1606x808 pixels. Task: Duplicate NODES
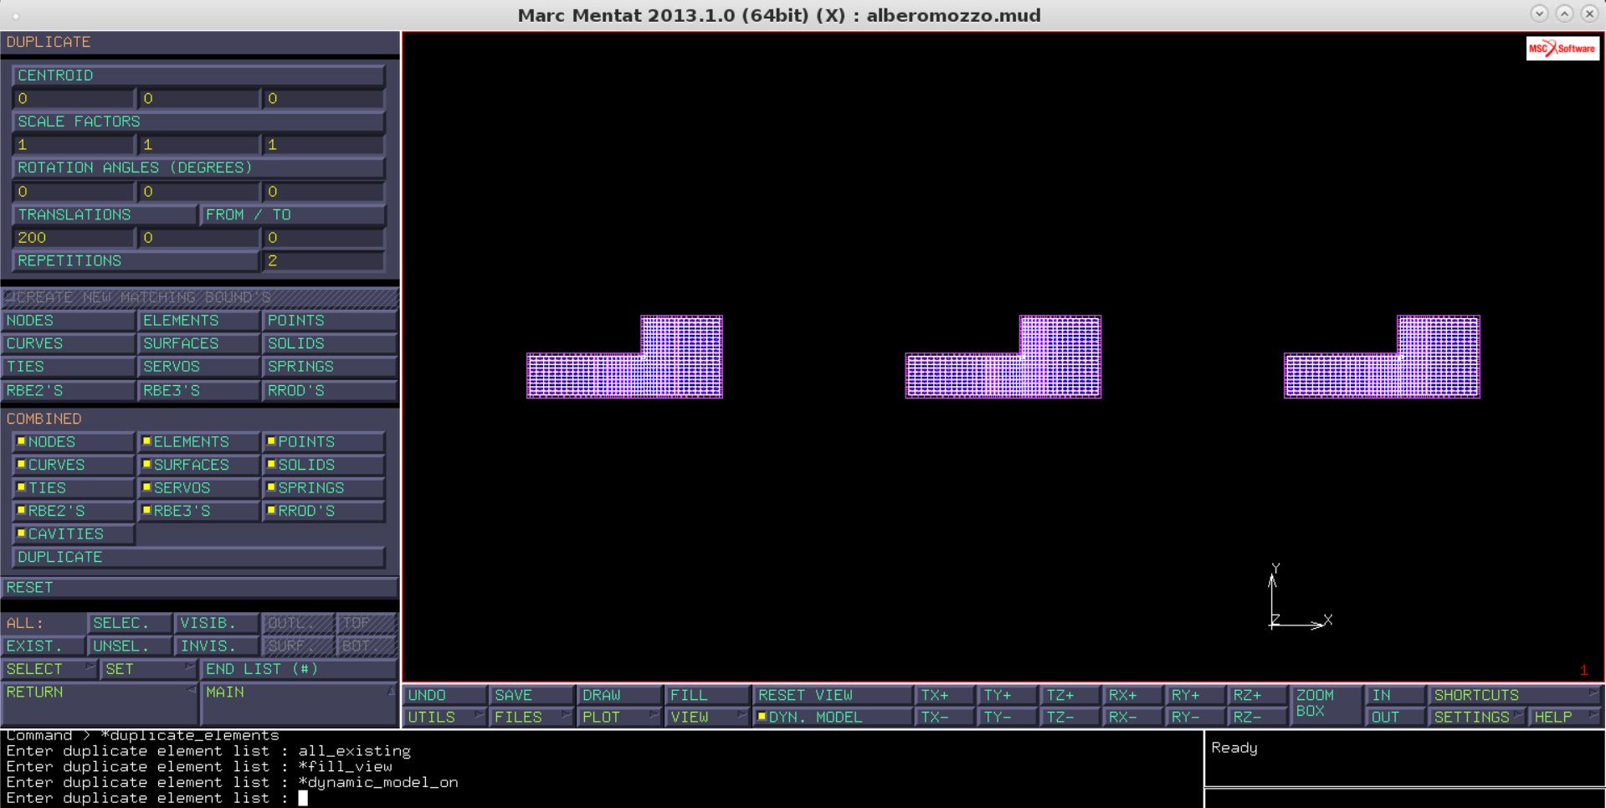pyautogui.click(x=68, y=321)
